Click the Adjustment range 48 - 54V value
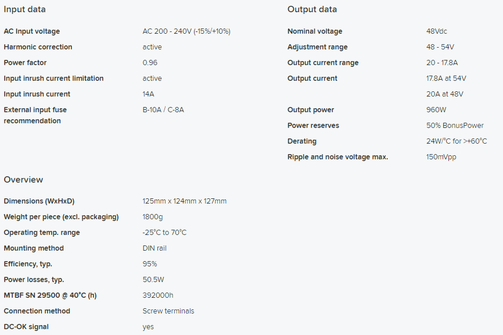503x335 pixels. pos(440,47)
